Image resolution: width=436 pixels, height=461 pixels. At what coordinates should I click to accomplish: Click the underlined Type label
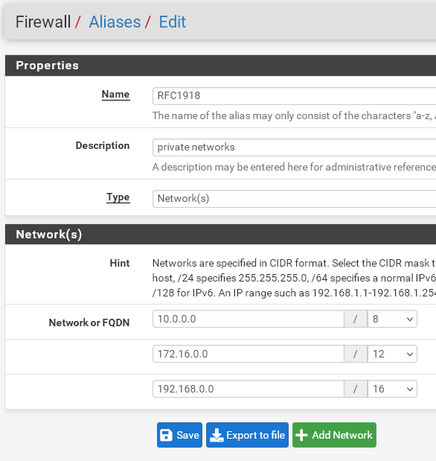[118, 197]
